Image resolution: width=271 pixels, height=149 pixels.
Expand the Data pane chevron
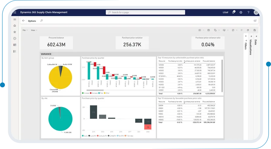[x=256, y=36]
